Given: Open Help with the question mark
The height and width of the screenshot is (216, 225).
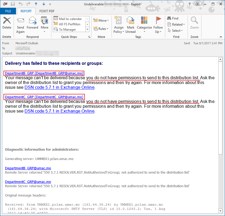Looking at the screenshot, I should (x=190, y=4).
